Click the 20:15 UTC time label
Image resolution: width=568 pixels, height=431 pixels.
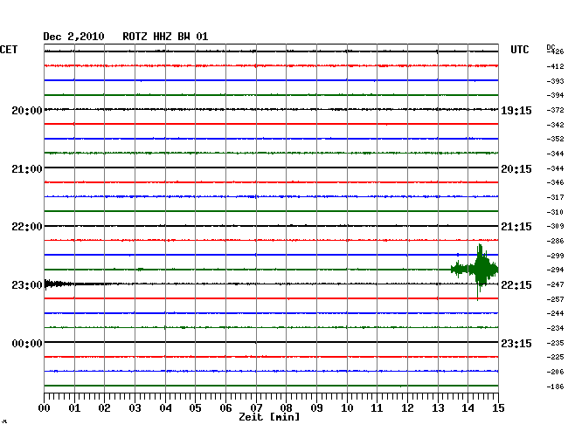point(516,169)
